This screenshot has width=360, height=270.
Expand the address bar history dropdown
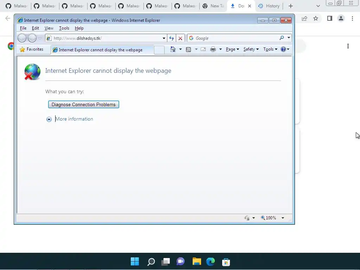164,38
